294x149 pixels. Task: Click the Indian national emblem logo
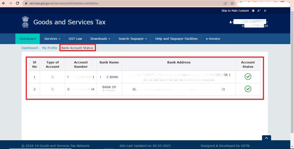tap(26, 22)
